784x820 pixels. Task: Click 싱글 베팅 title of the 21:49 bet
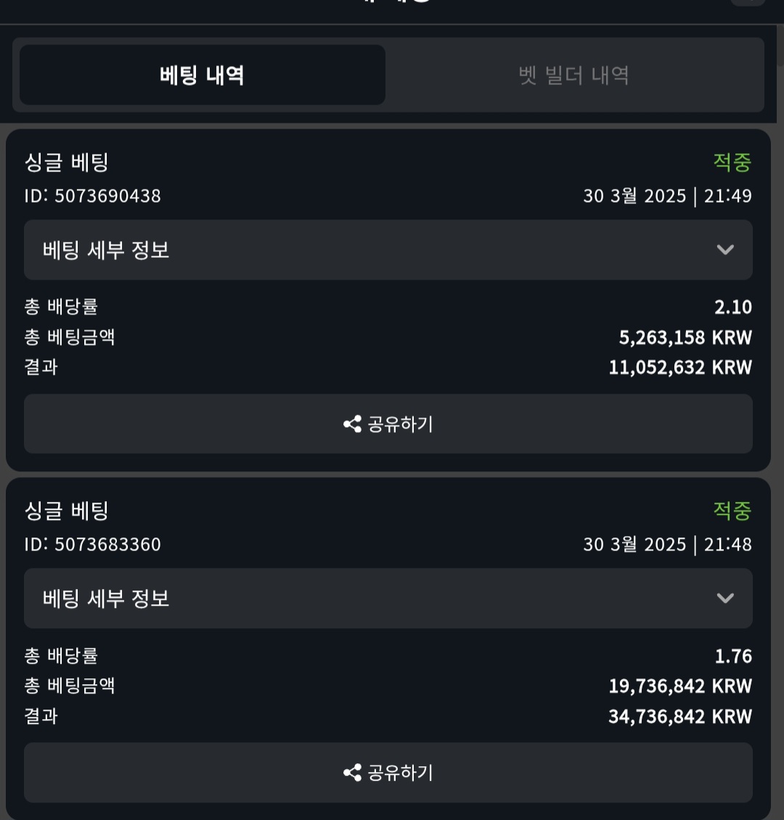pyautogui.click(x=67, y=162)
